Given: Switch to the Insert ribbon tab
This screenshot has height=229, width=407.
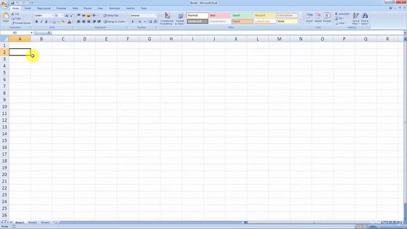Looking at the screenshot, I should [x=28, y=8].
